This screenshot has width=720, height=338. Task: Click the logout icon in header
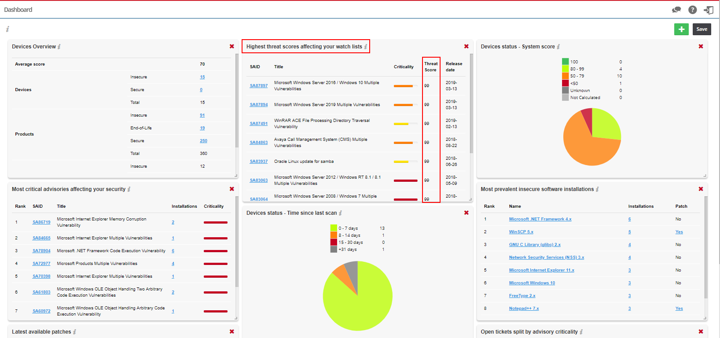pyautogui.click(x=709, y=10)
